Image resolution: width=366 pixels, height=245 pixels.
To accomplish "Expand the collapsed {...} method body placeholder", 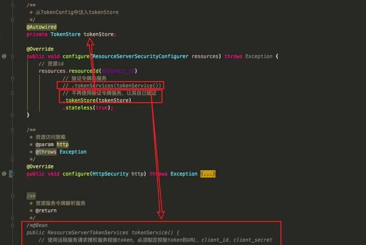I will pos(208,174).
